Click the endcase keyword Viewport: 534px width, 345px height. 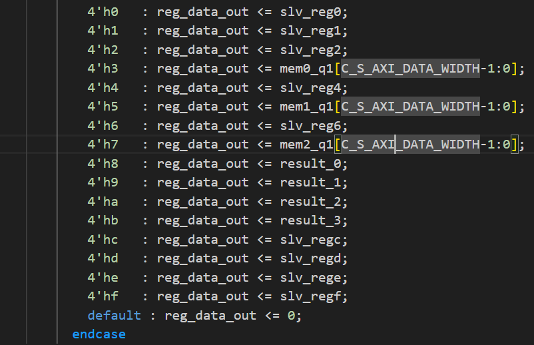pos(99,334)
